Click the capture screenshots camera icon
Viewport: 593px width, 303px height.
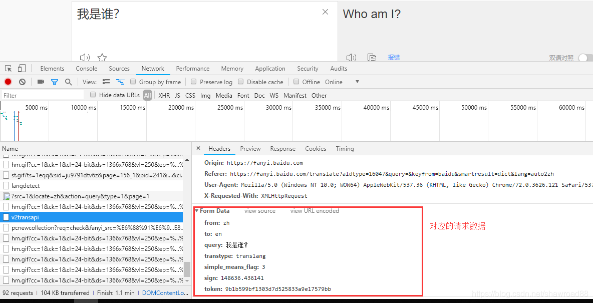coord(41,82)
